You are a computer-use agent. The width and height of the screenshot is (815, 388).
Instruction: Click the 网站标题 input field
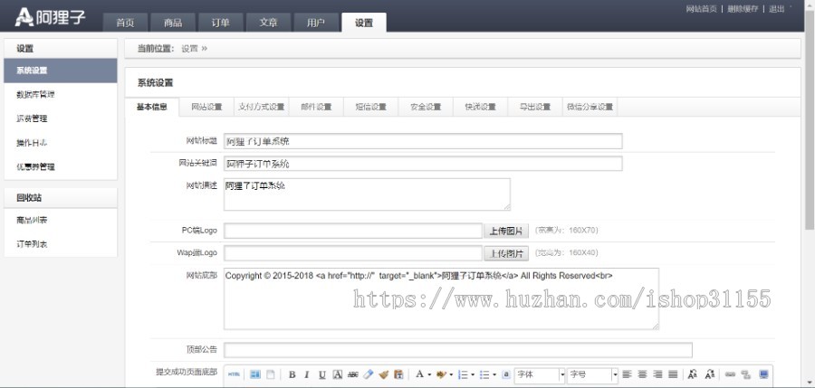click(423, 141)
